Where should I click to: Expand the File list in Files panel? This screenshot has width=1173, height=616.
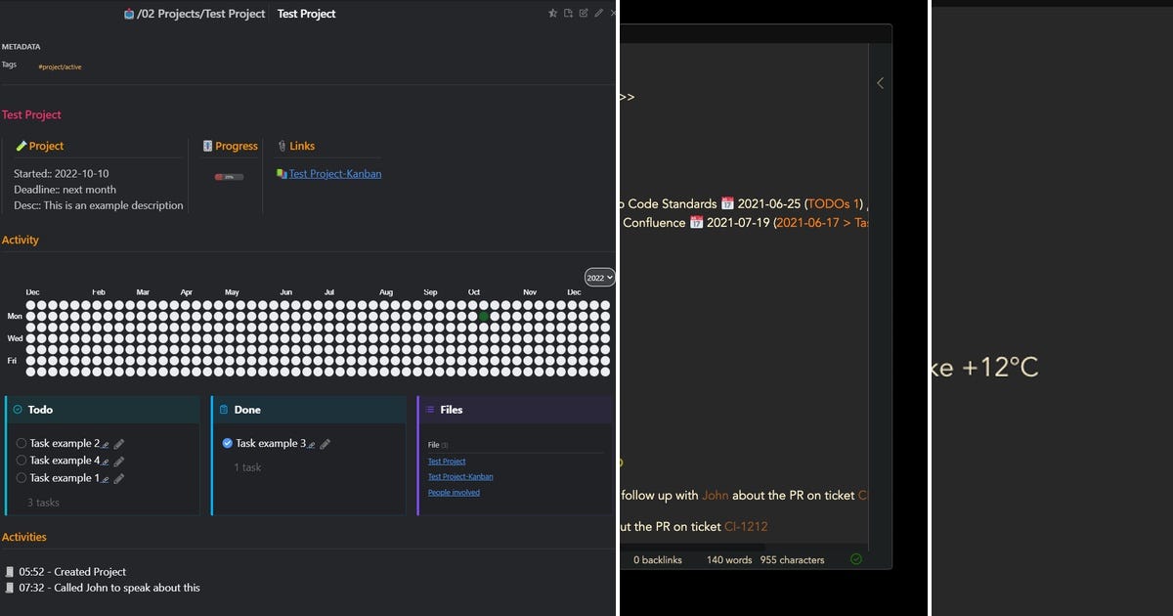point(437,444)
